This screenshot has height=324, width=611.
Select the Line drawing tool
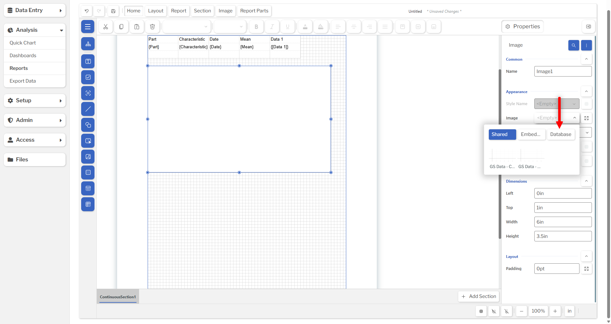click(88, 109)
